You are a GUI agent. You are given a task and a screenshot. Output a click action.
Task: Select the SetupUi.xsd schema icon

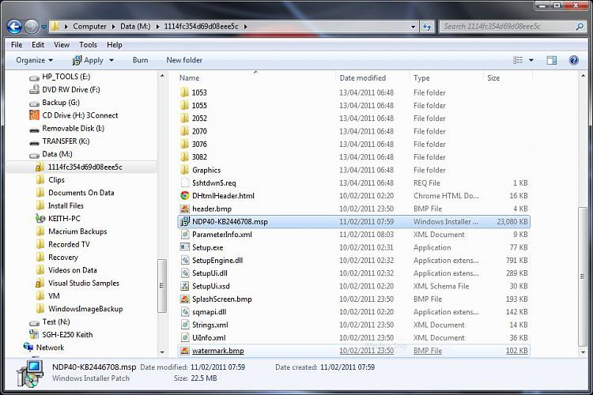tap(184, 286)
